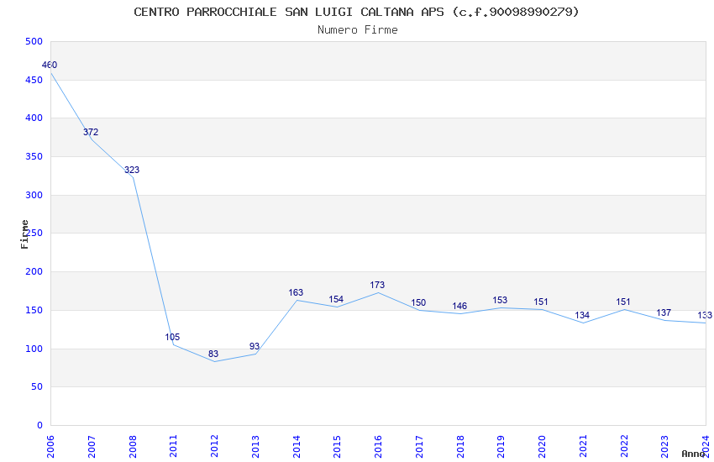Click the data label 134 for 2021

(x=582, y=315)
